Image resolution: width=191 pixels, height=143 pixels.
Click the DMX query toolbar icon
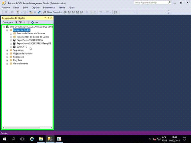pos(73,12)
